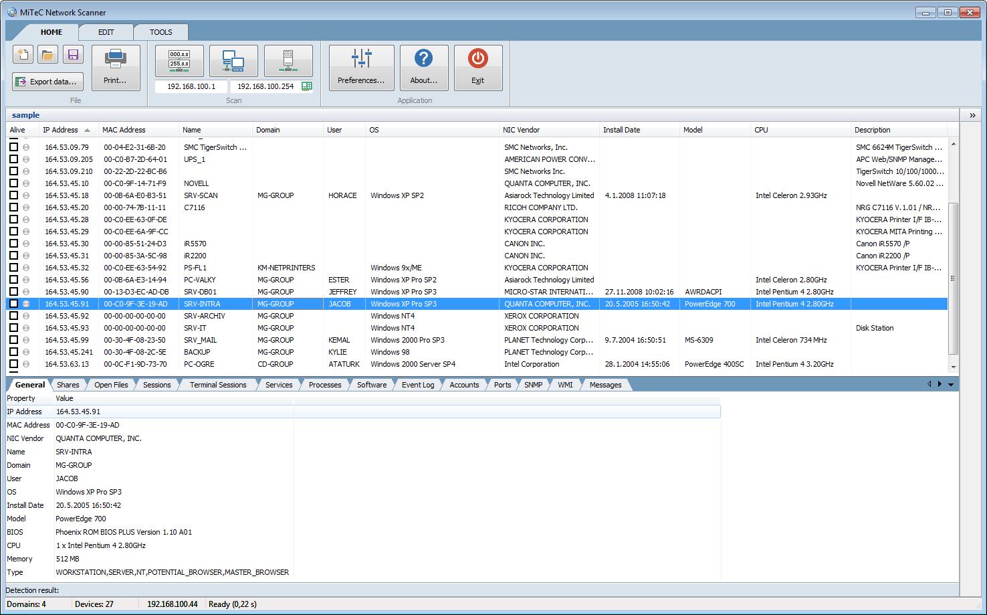Click the new file icon
Viewport: 987px width, 615px height.
tap(23, 55)
